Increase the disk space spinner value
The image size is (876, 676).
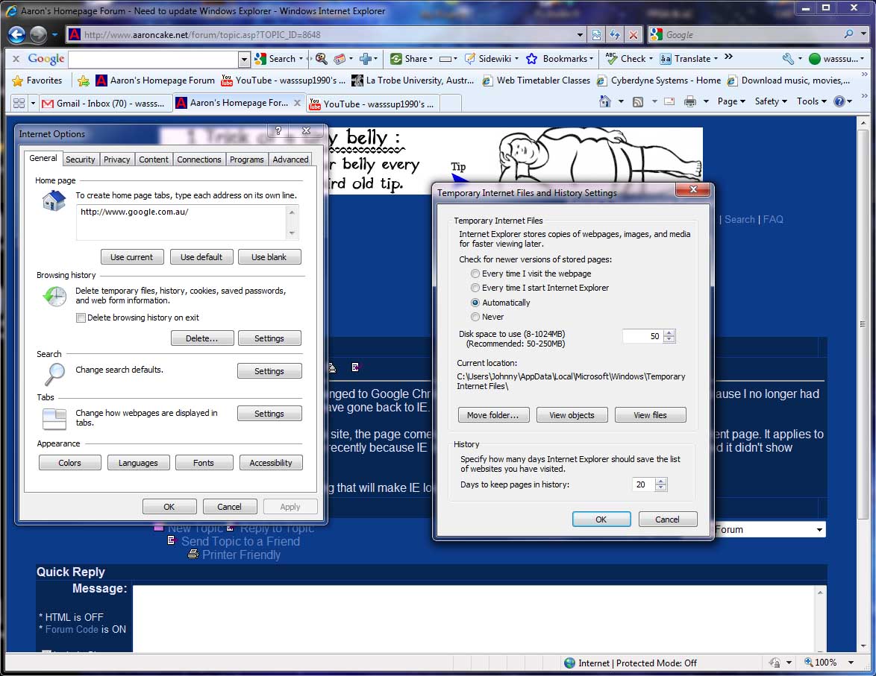click(669, 332)
